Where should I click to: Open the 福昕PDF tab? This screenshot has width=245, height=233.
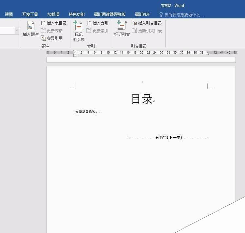point(142,14)
